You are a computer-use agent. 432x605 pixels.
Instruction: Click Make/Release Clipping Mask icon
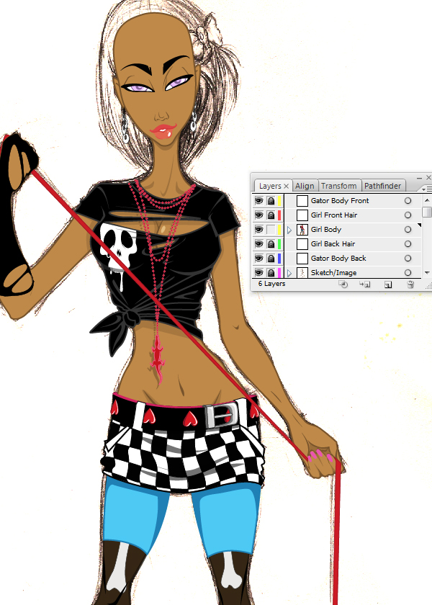tap(343, 284)
